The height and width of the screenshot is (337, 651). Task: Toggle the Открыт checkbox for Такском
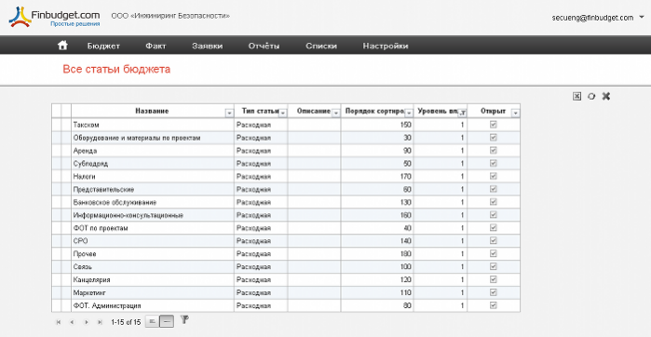(494, 125)
